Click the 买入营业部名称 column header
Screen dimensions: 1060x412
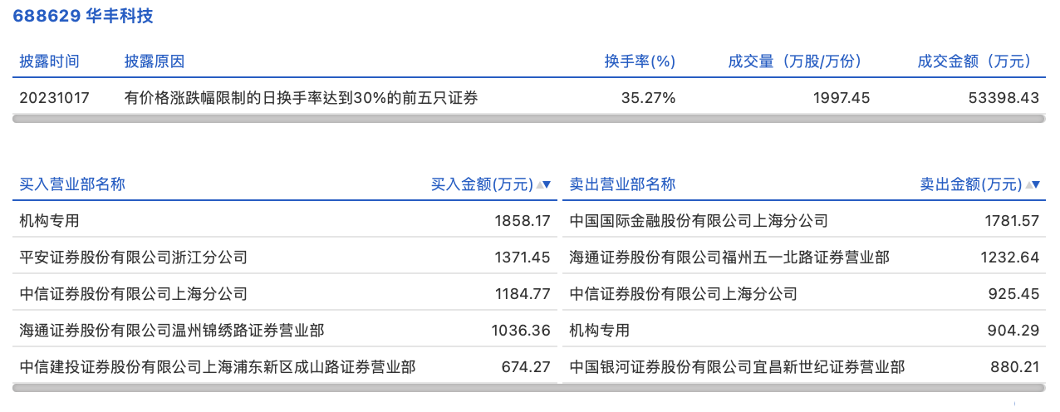point(72,184)
